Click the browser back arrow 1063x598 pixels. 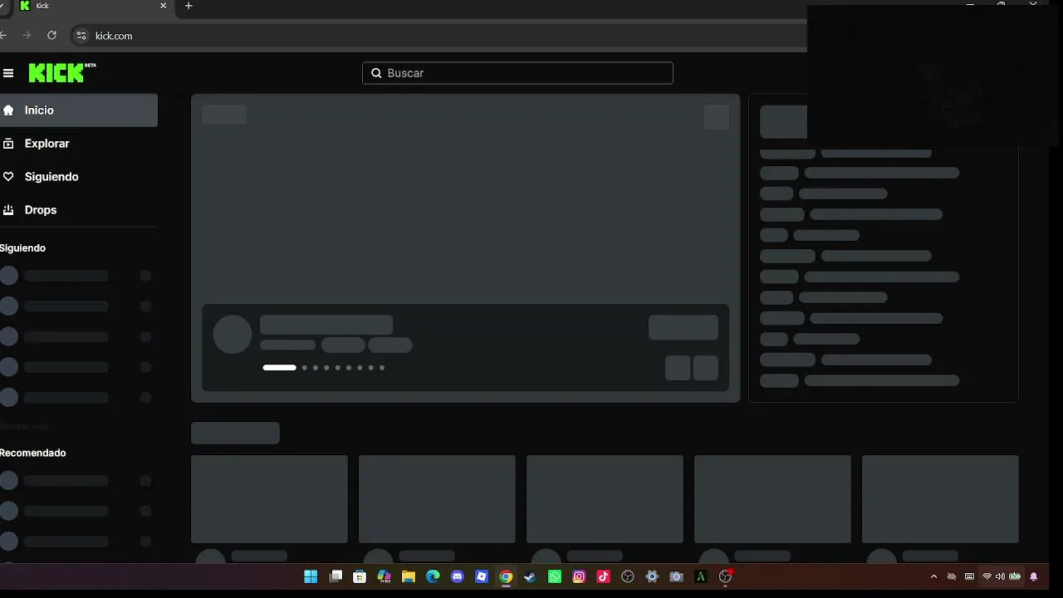pos(3,36)
